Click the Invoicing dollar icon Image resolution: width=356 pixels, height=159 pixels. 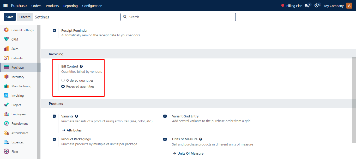point(7,95)
